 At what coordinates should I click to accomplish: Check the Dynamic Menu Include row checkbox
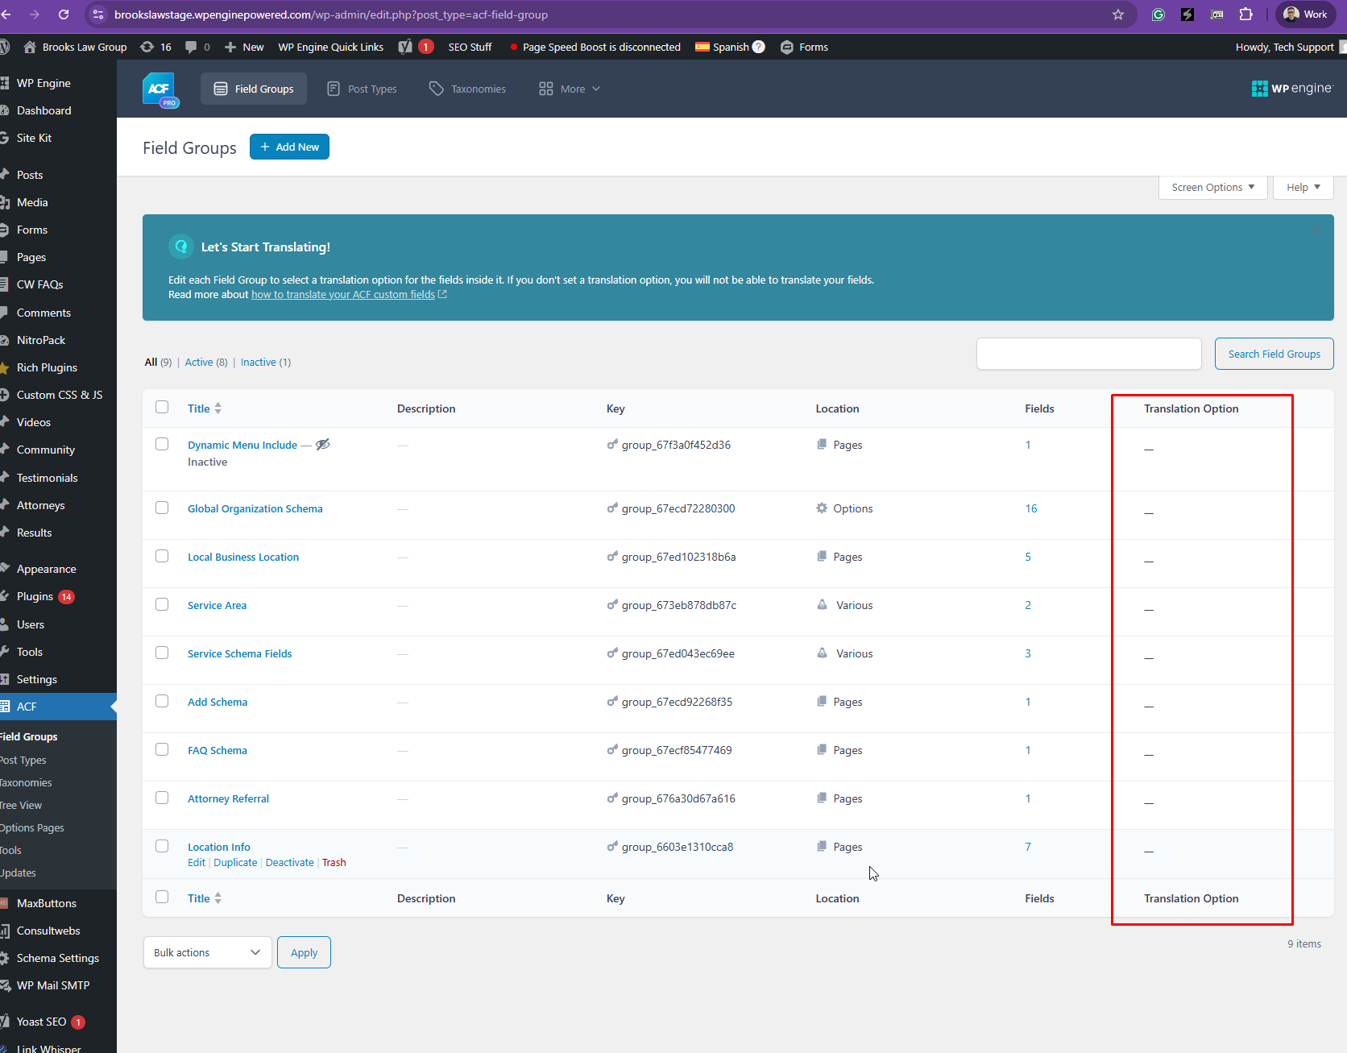[162, 444]
